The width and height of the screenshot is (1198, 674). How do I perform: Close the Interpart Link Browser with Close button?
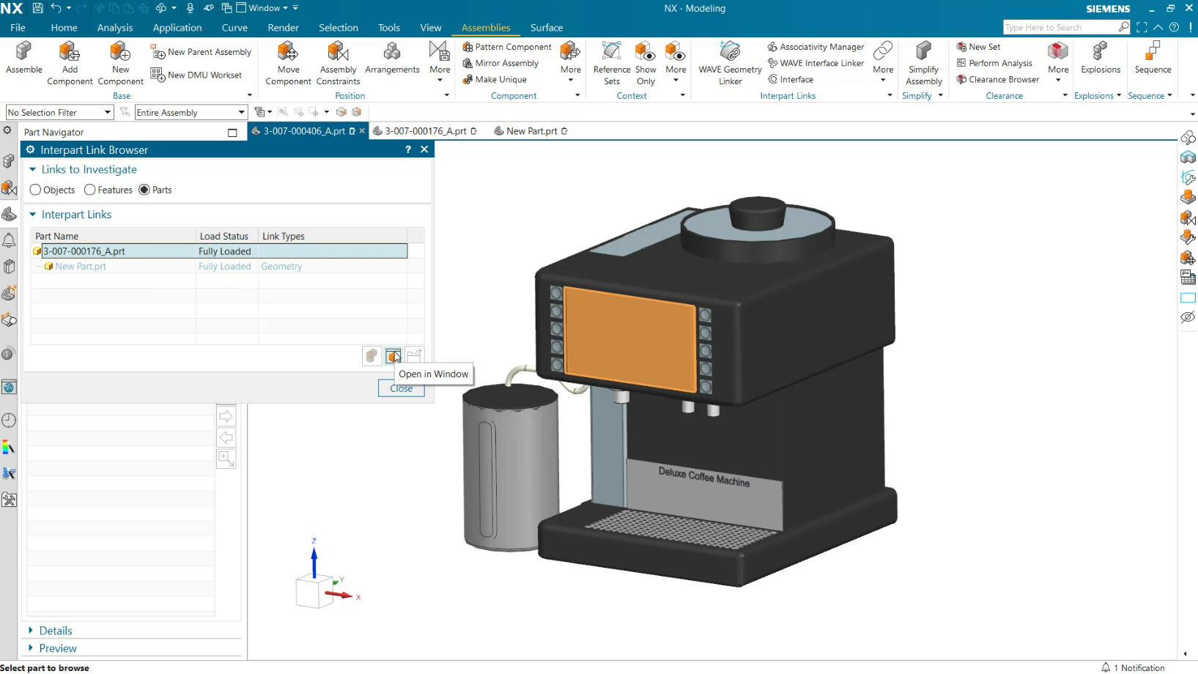coord(401,388)
